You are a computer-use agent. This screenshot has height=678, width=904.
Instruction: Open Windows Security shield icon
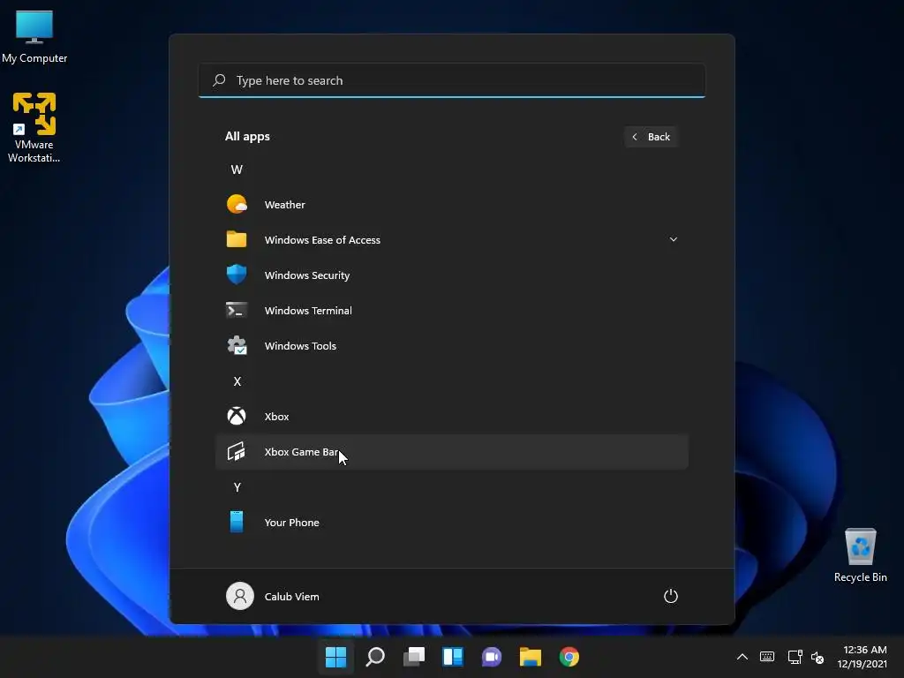237,275
